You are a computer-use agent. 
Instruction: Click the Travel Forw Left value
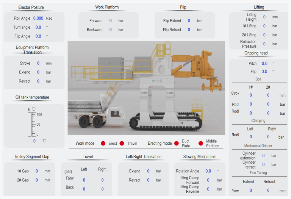pyautogui.click(x=84, y=180)
